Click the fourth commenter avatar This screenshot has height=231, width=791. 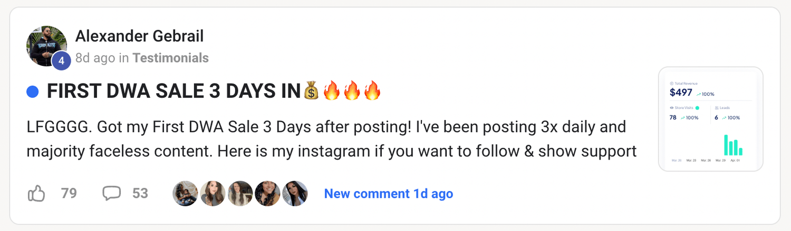pyautogui.click(x=267, y=194)
